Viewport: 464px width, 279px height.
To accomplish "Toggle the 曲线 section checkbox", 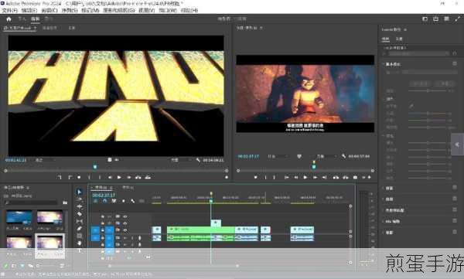I will pos(455,199).
